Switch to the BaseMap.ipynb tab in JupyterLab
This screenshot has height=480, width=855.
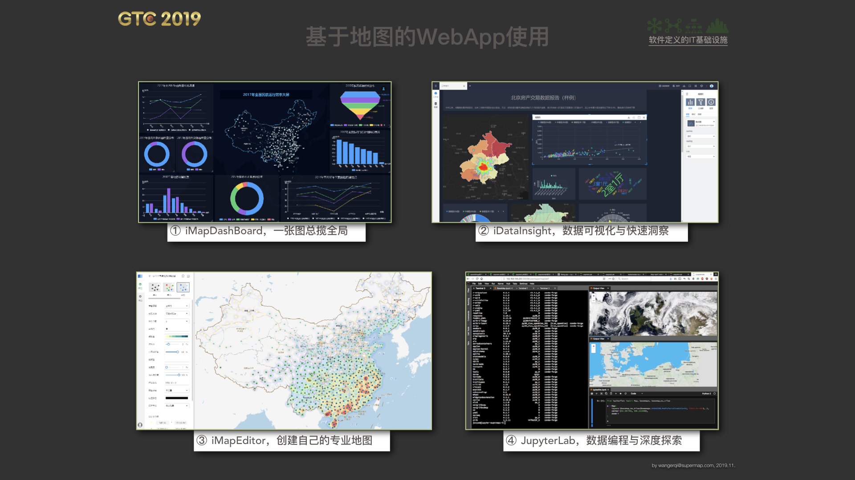coord(503,288)
